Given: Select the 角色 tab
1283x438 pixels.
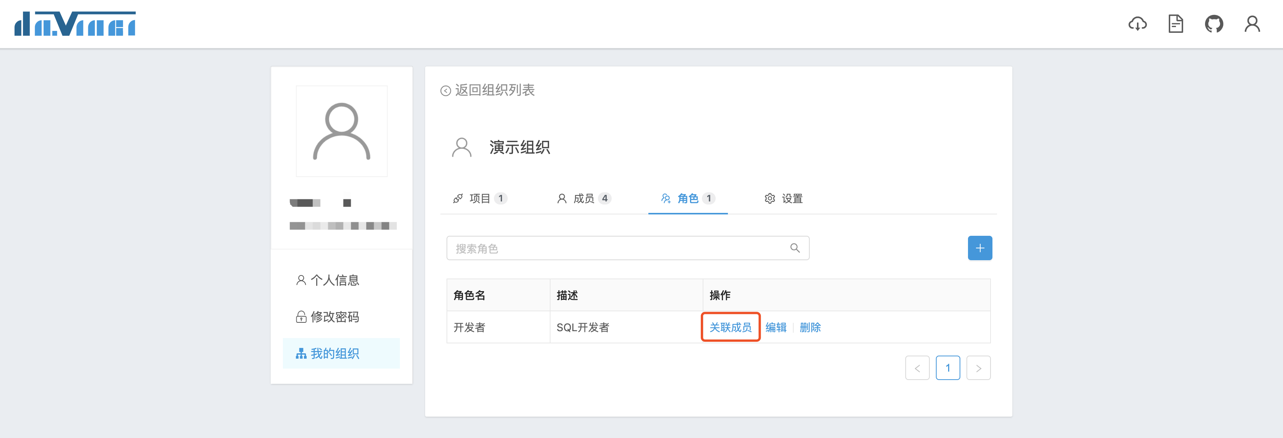Looking at the screenshot, I should point(687,199).
